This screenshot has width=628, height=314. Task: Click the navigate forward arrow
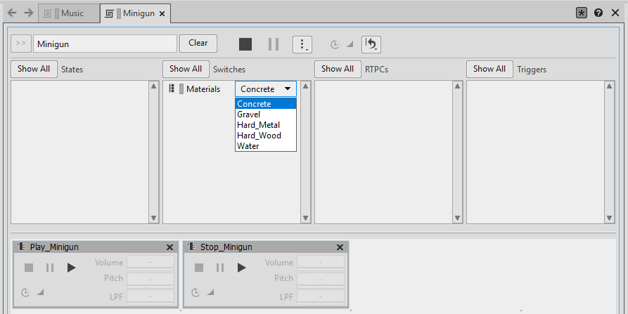click(x=28, y=13)
